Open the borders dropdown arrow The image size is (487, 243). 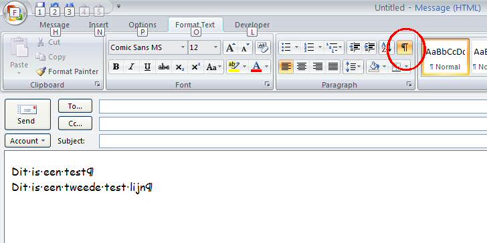pos(406,67)
